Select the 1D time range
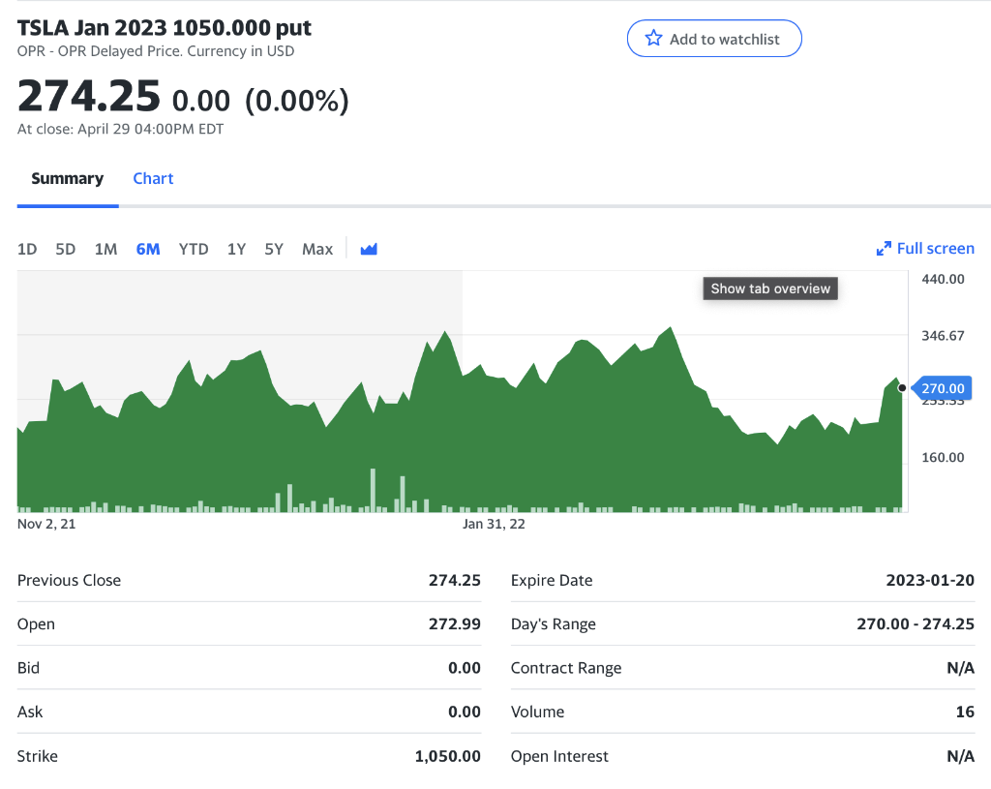The image size is (991, 789). click(x=26, y=249)
